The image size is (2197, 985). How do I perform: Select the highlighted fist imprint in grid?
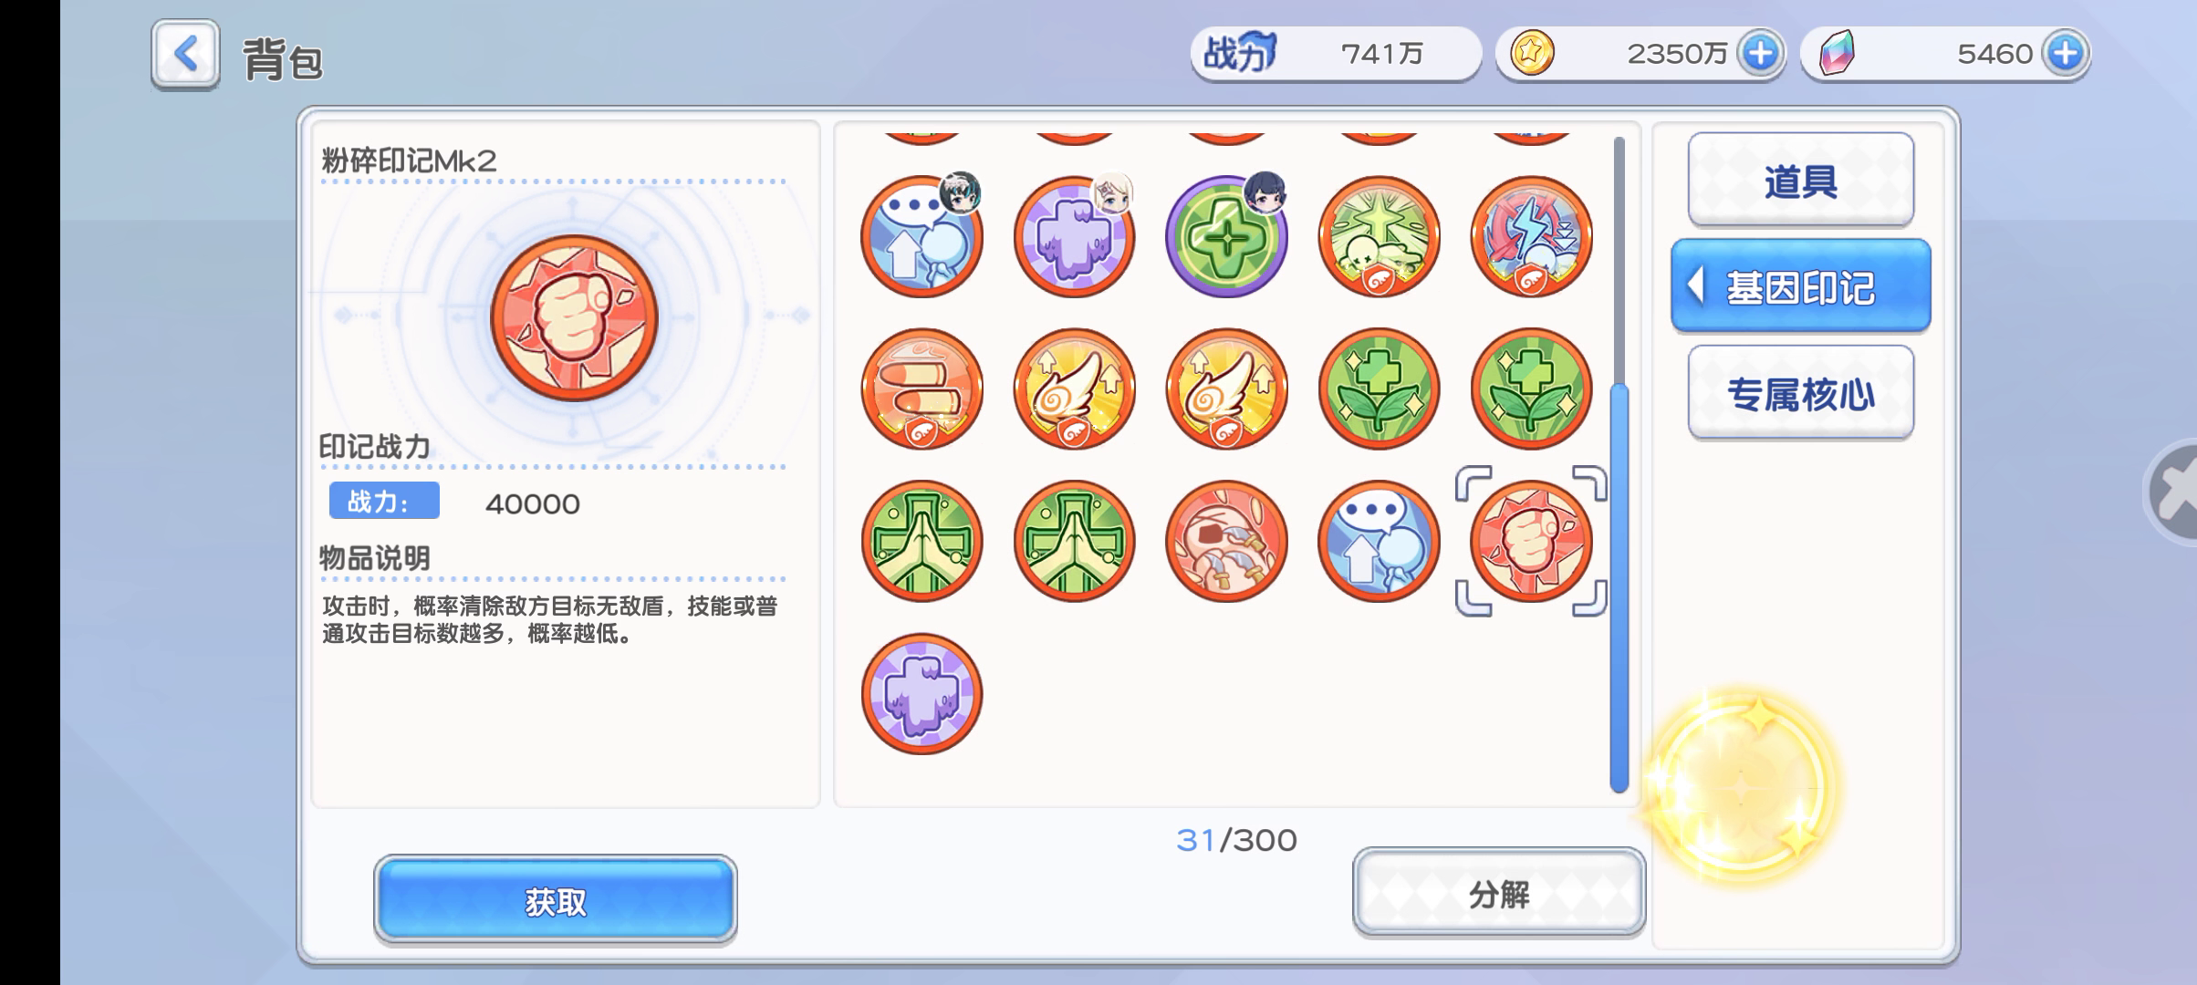point(1531,541)
